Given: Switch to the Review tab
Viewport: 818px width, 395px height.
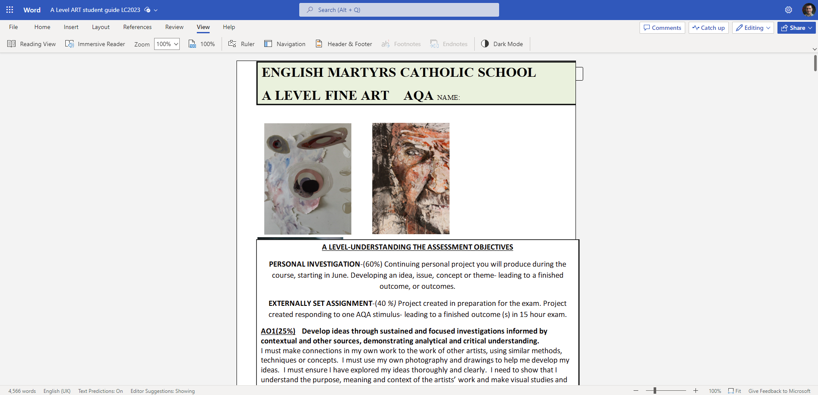Looking at the screenshot, I should [x=174, y=27].
